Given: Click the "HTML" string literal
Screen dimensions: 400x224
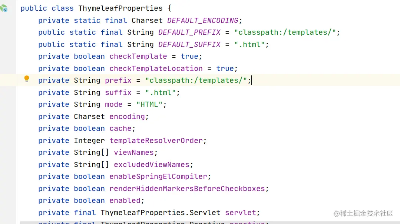Looking at the screenshot, I should click(149, 105).
